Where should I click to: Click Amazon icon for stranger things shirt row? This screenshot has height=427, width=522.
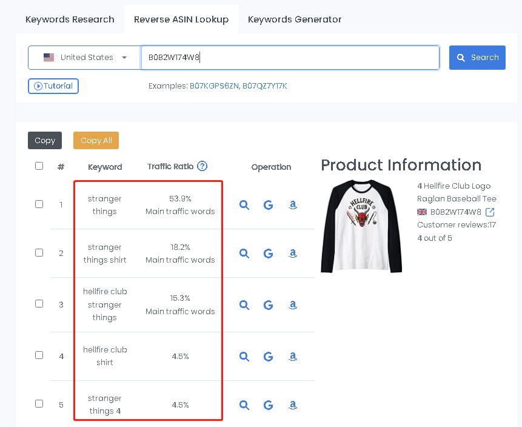coord(293,254)
